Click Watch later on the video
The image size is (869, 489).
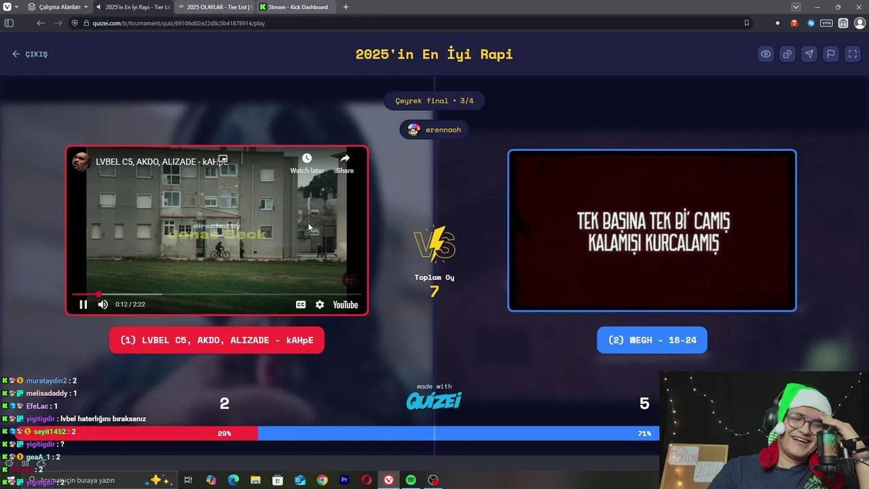tap(307, 163)
